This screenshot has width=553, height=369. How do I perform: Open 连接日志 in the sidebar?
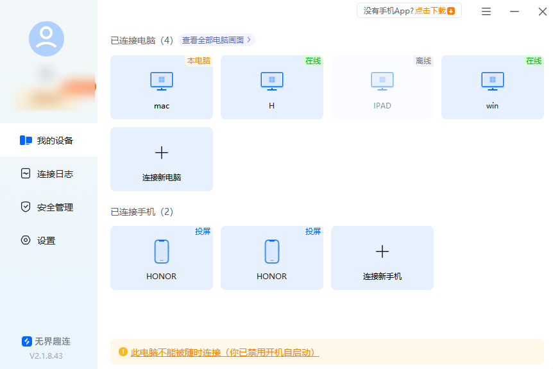pos(49,173)
